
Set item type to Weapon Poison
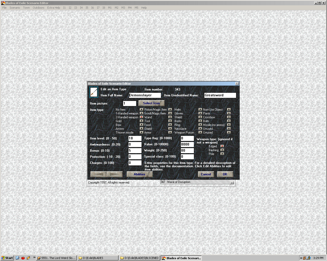(x=200, y=133)
